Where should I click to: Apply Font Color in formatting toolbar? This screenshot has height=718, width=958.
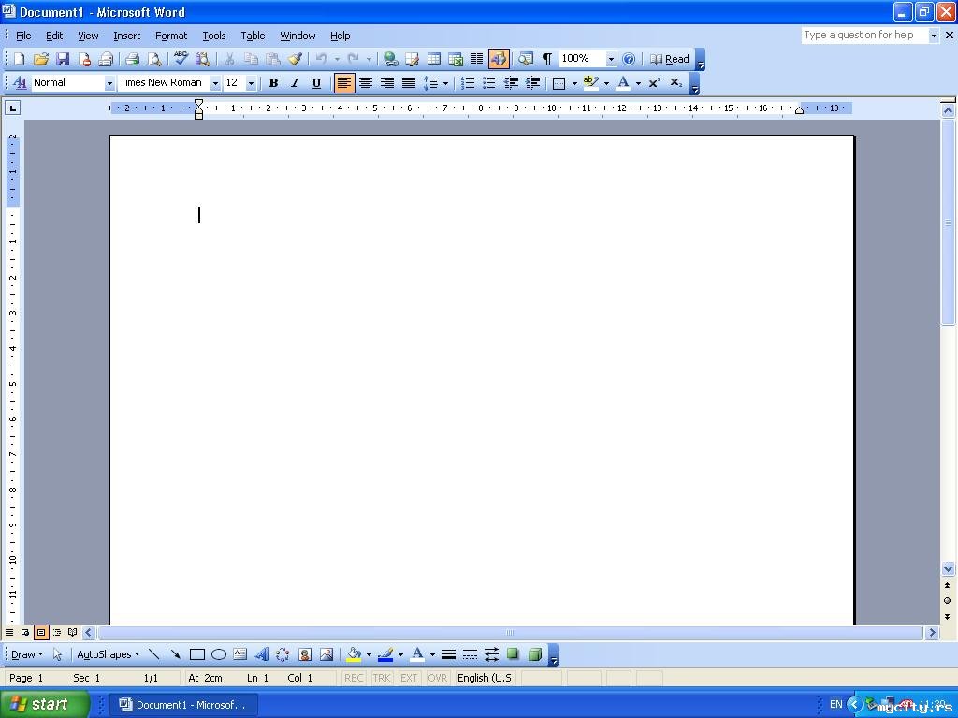point(622,83)
